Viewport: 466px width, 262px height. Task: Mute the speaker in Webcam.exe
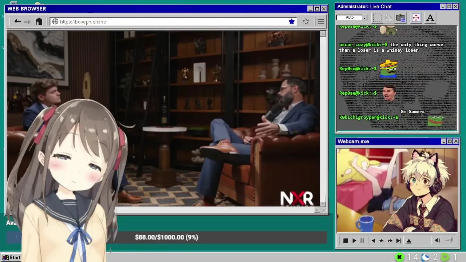[x=438, y=240]
